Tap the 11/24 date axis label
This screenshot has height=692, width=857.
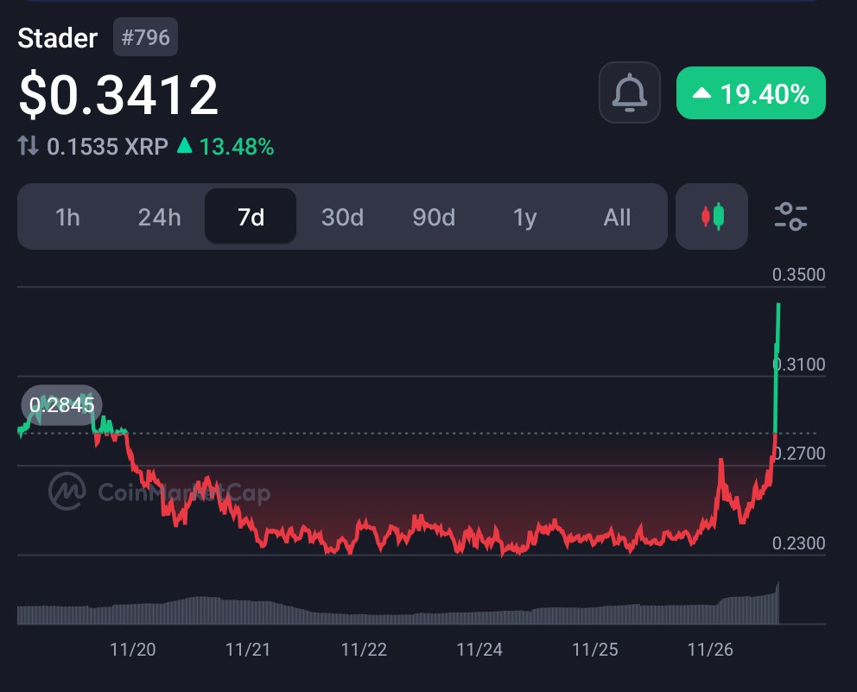point(479,650)
